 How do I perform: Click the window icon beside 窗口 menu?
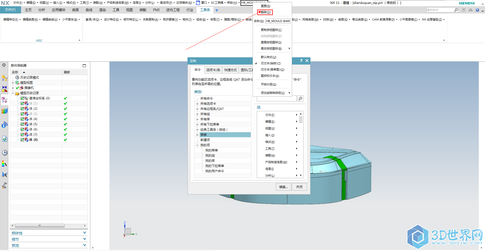(198, 3)
